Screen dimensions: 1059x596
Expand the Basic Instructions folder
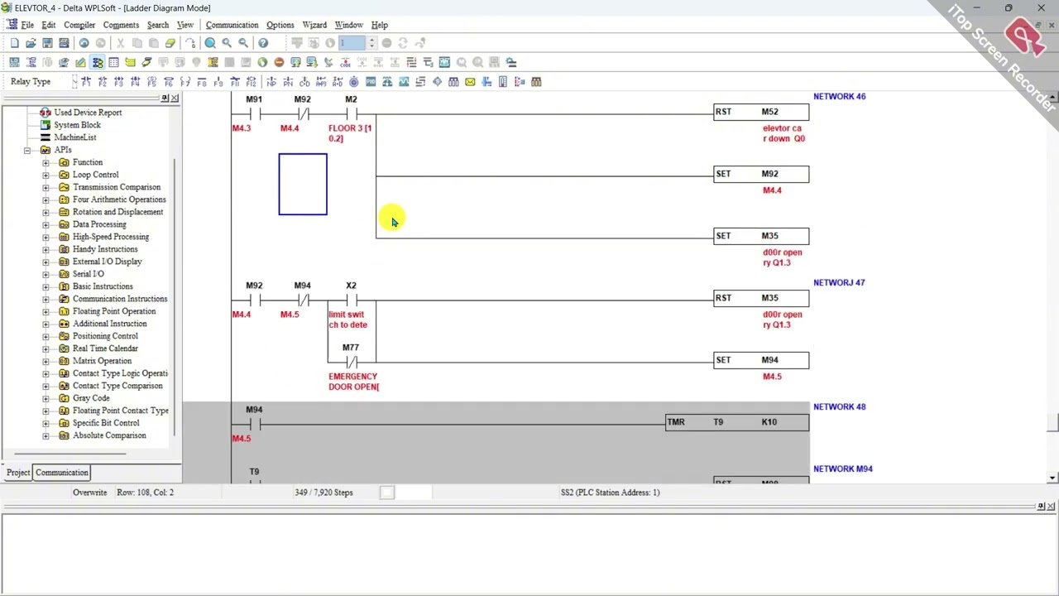tap(46, 286)
